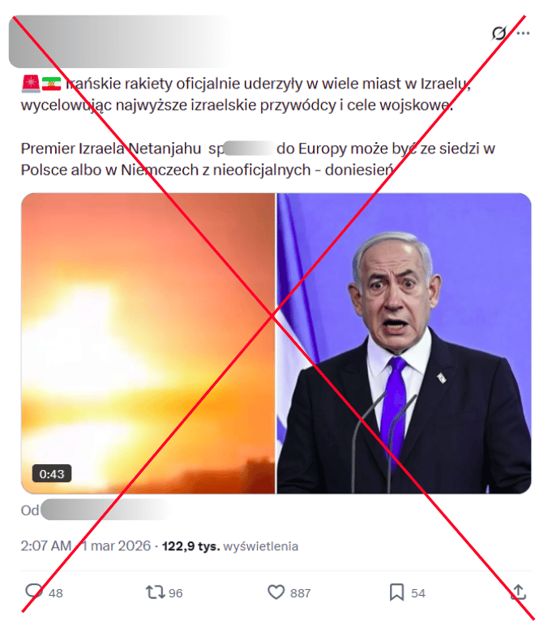Viewport: 548px width, 629px height.
Task: Like the post with heart icon
Action: [276, 592]
